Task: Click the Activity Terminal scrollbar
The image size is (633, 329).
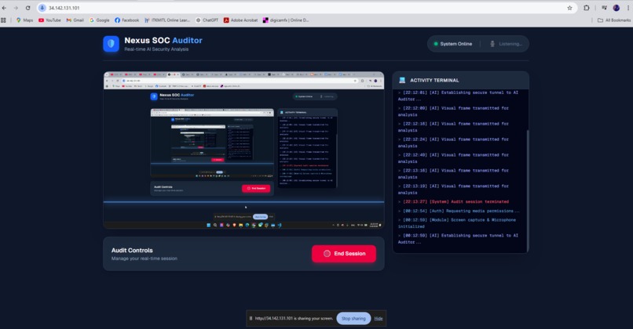Action: [527, 190]
